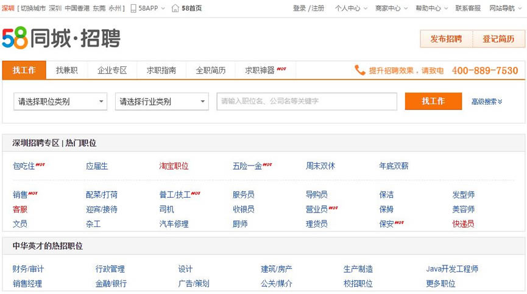Click the 58首页 home icon
Viewport: 527px width, 294px height.
[x=175, y=8]
